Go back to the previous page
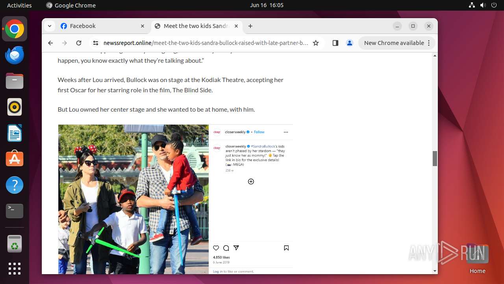The width and height of the screenshot is (504, 284). tap(50, 43)
